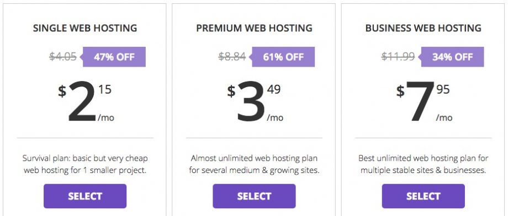Select the Premium Web Hosting plan
Image resolution: width=508 pixels, height=216 pixels.
pos(254,196)
